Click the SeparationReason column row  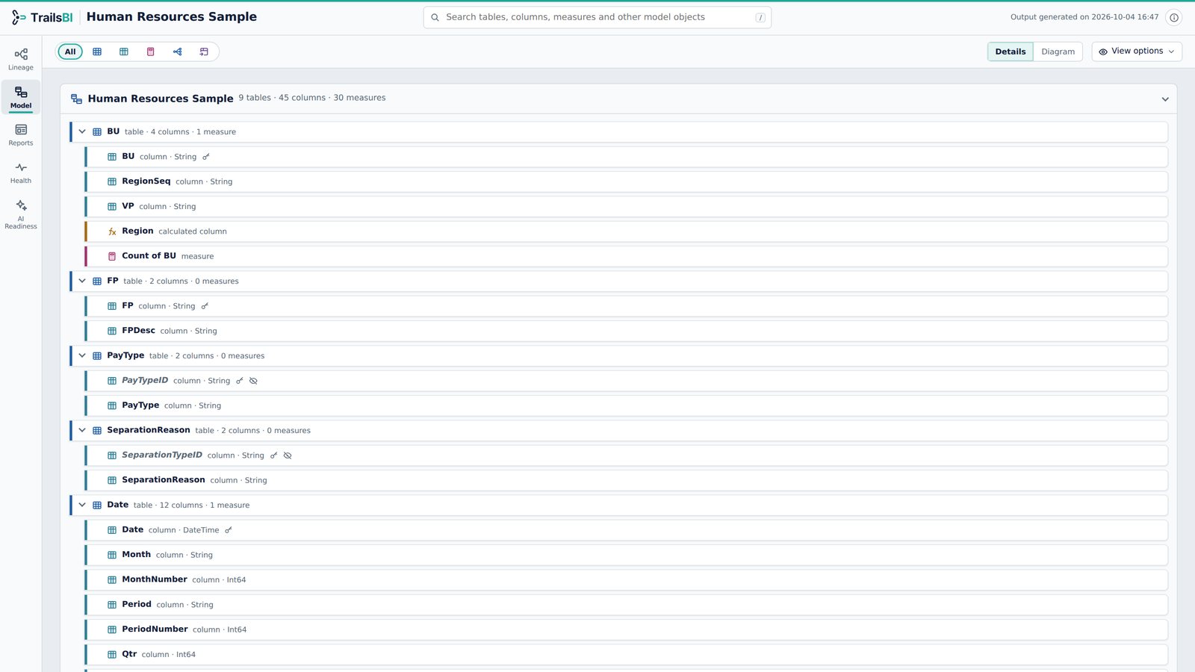coord(627,480)
